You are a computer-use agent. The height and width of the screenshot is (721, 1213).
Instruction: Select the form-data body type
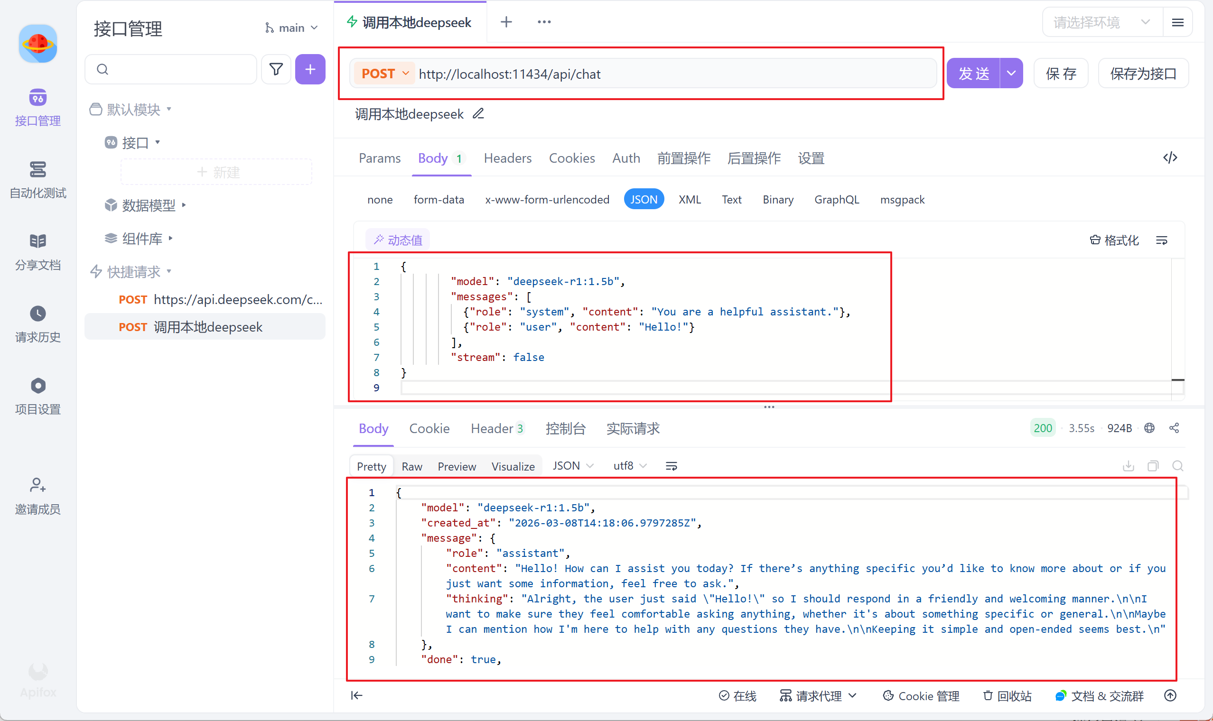pyautogui.click(x=439, y=199)
